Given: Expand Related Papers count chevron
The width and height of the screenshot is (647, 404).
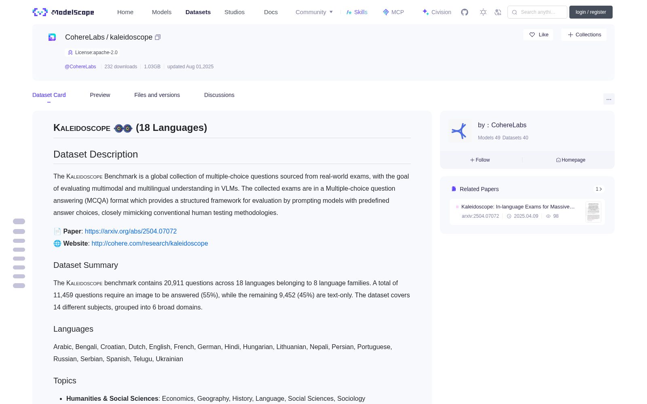Looking at the screenshot, I should coord(599,189).
